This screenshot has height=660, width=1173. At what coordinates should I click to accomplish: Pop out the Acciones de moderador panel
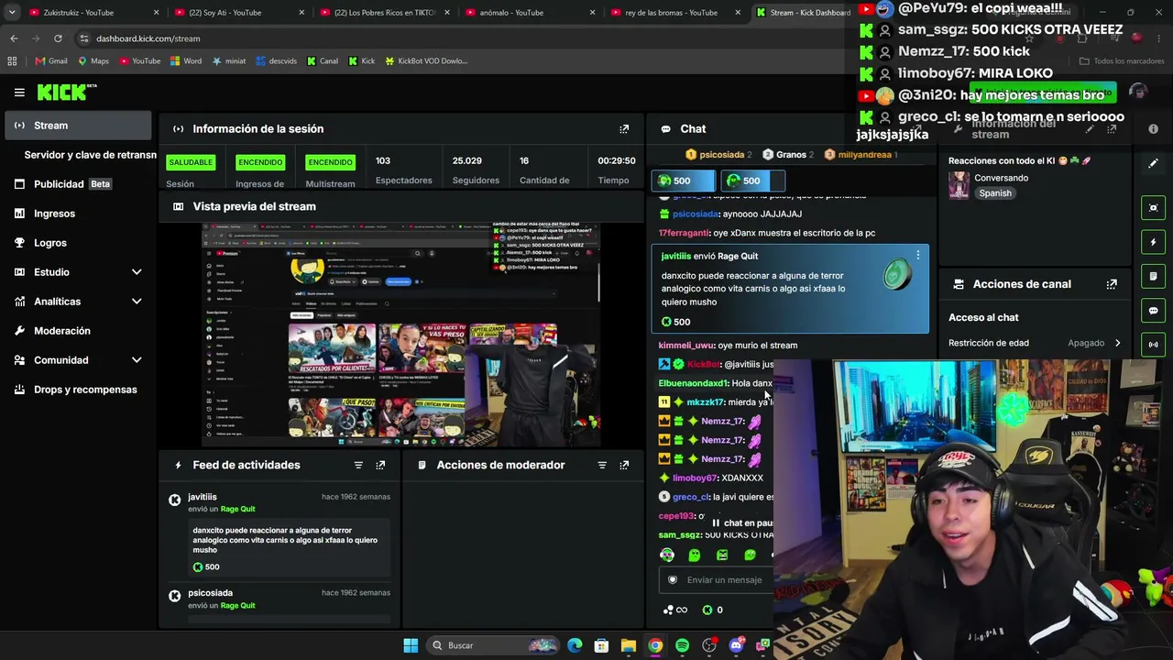tap(624, 465)
